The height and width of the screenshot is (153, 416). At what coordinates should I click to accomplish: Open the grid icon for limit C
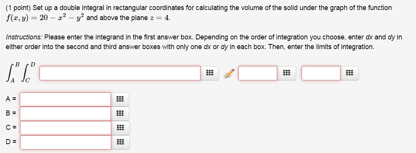pos(120,128)
